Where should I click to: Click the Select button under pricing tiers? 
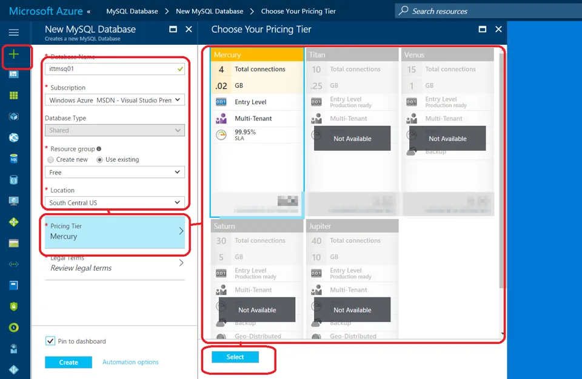coord(235,357)
